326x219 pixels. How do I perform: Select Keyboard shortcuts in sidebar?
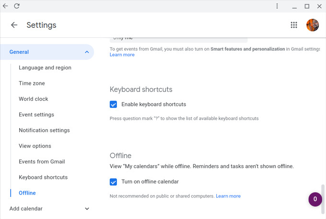click(43, 177)
